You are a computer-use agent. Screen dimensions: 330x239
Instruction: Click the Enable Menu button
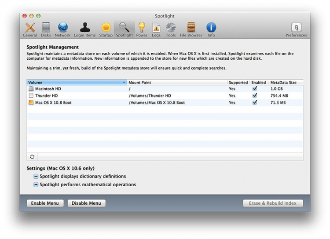(x=45, y=203)
